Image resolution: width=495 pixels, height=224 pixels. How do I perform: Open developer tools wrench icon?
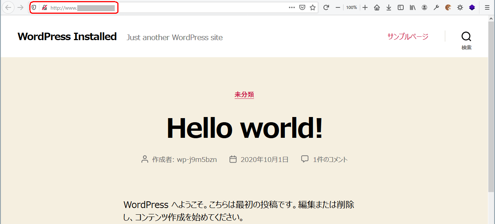pyautogui.click(x=436, y=7)
